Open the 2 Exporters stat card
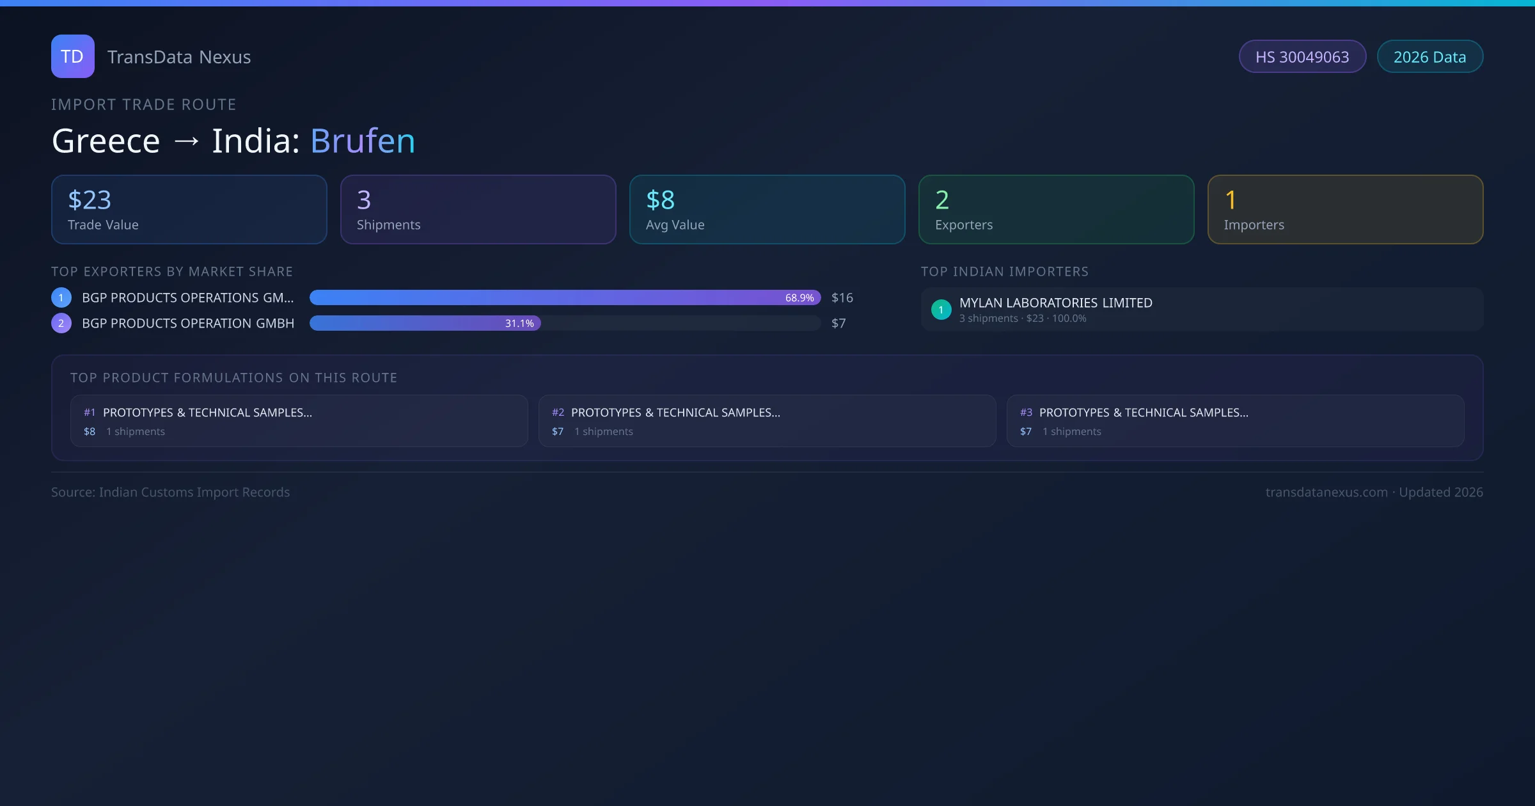The image size is (1535, 806). (1056, 210)
